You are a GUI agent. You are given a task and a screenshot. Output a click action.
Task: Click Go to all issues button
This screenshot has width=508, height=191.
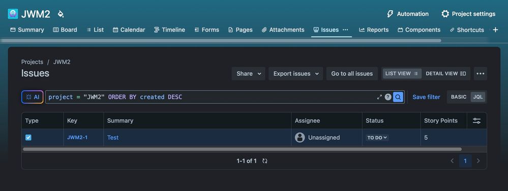tap(352, 74)
